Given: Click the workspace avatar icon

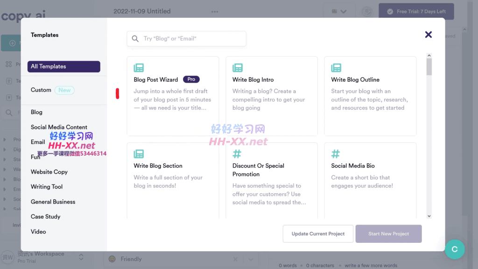Looking at the screenshot, I should coord(7,257).
